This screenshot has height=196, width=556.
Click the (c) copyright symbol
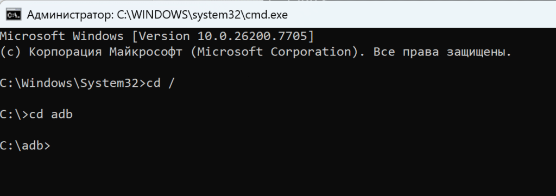click(x=11, y=52)
